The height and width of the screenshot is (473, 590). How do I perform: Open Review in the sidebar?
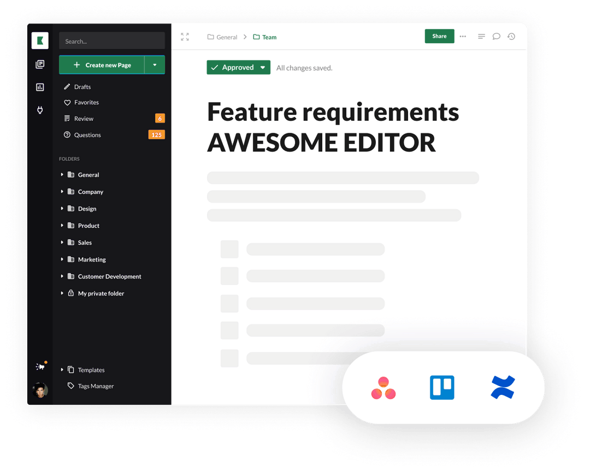point(84,119)
